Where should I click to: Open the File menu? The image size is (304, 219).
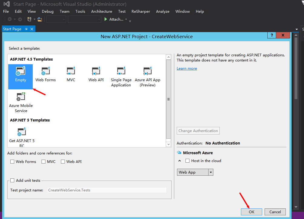tap(6, 12)
